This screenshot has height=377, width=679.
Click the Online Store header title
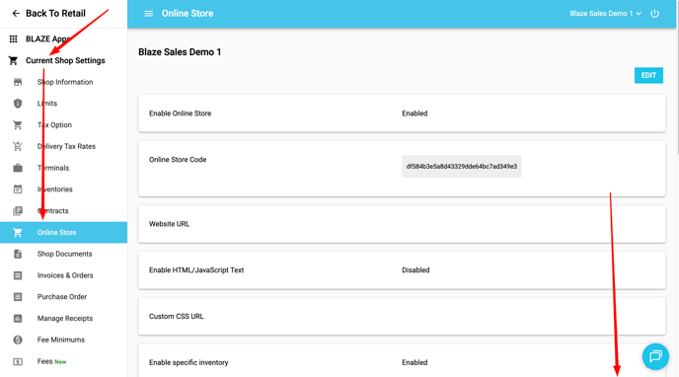pos(188,14)
